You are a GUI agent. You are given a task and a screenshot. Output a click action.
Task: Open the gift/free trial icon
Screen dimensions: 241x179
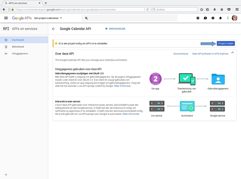coord(198,18)
